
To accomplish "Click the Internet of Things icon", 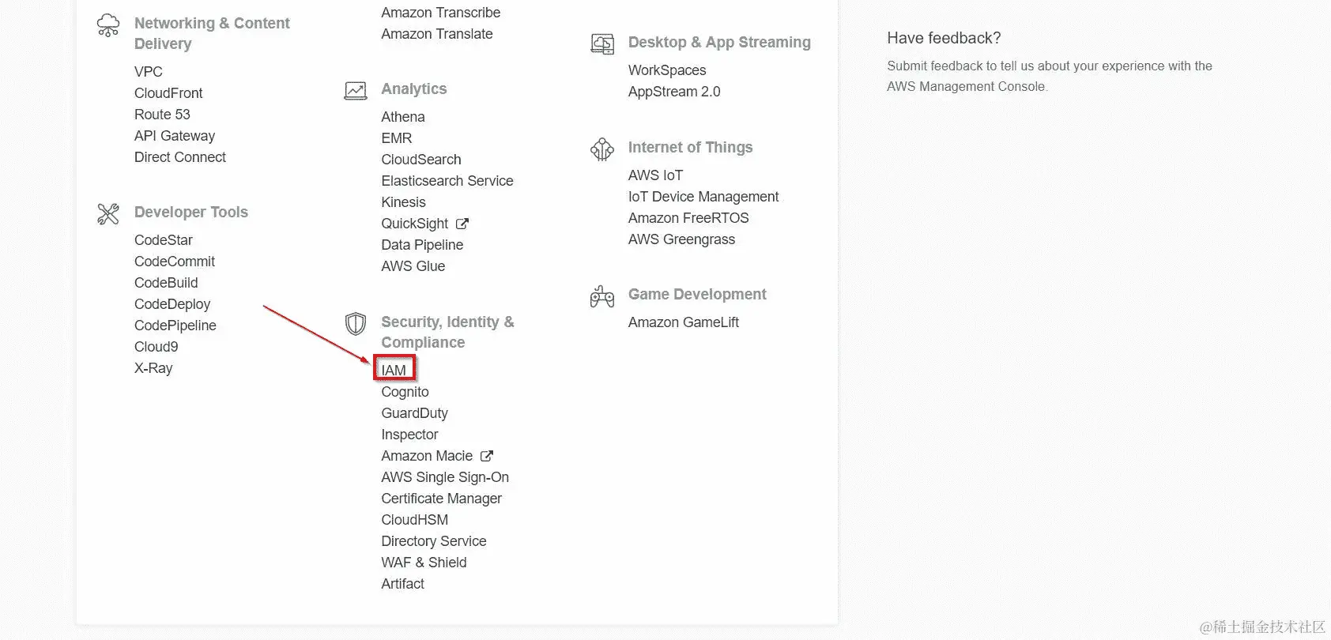I will click(x=602, y=149).
